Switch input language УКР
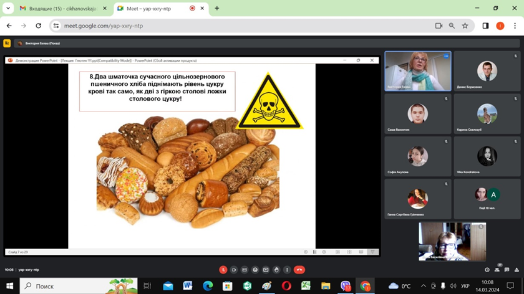 pos(465,286)
